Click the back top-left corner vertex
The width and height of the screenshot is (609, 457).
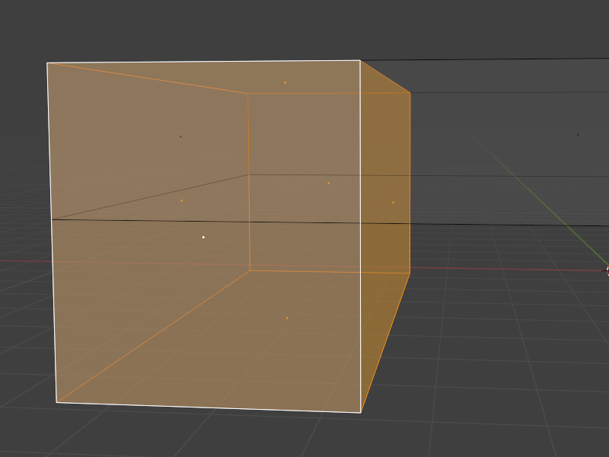tap(247, 94)
